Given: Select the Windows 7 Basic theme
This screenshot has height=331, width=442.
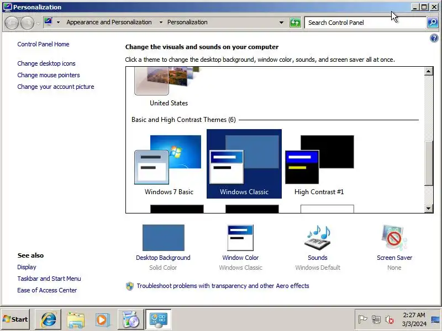Looking at the screenshot, I should click(169, 164).
